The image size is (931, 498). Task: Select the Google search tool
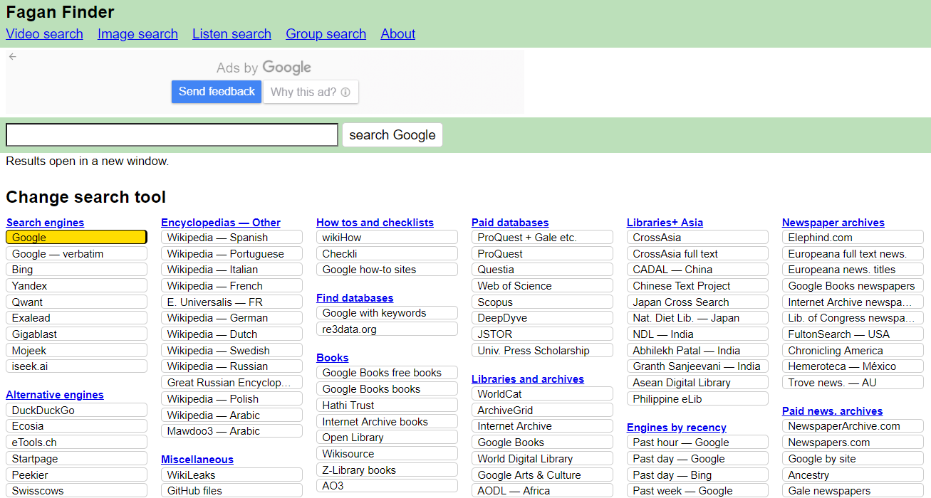point(76,238)
